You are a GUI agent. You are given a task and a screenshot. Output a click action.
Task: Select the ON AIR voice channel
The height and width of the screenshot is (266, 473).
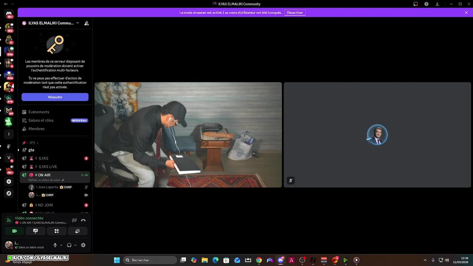[x=55, y=175]
